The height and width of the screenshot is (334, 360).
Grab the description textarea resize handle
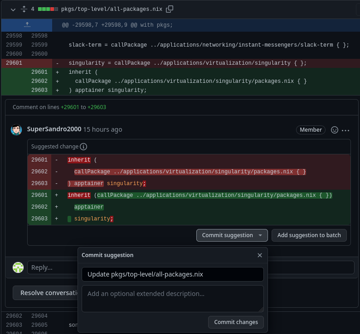261,310
